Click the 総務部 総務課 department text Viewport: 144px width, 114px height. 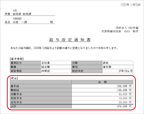click(22, 14)
